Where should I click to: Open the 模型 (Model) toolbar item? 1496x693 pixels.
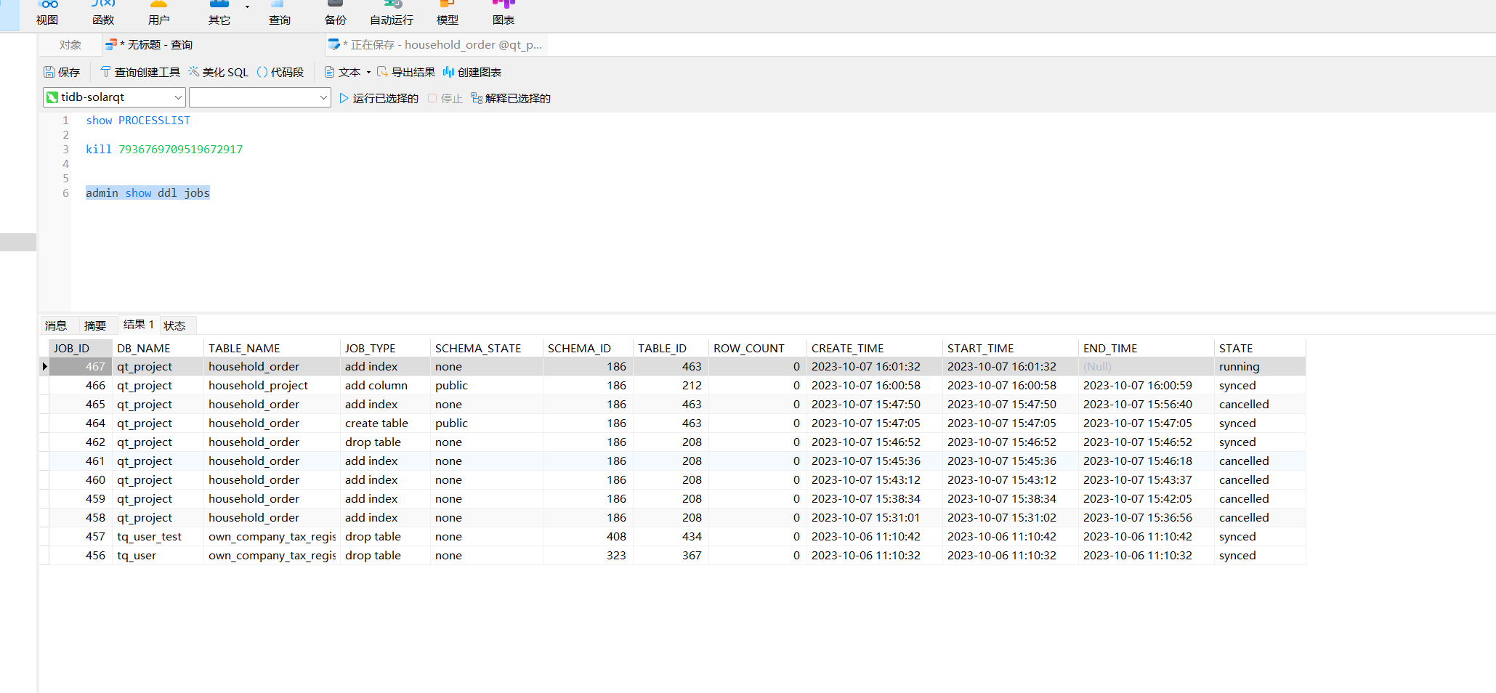(x=448, y=14)
